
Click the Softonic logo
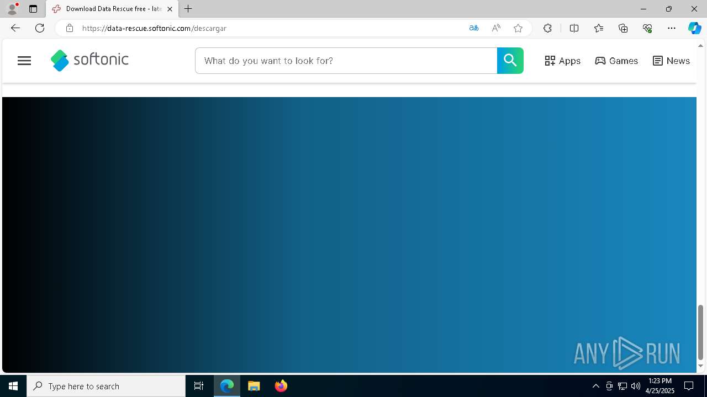click(89, 60)
